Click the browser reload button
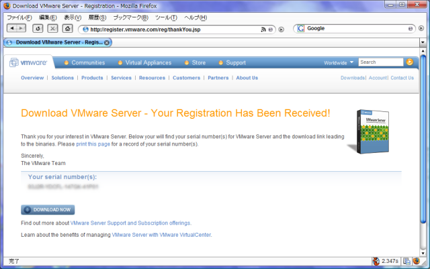 (x=38, y=29)
